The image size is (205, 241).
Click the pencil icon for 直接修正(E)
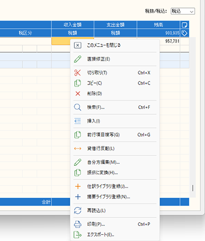coord(78,59)
